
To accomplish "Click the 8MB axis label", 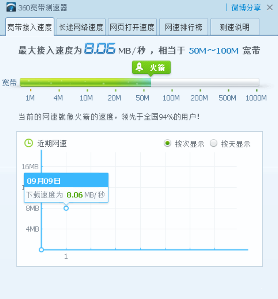I will (x=32, y=208).
